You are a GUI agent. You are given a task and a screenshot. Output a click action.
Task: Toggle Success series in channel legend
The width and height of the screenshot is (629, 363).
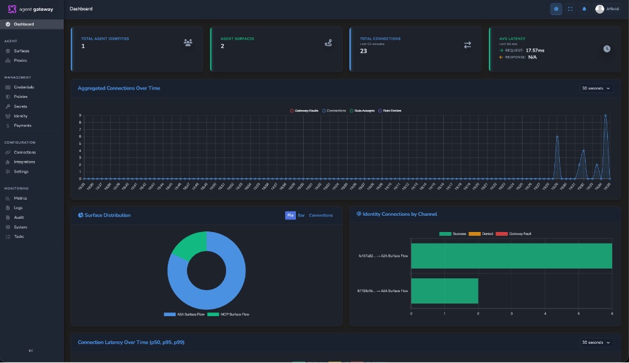coord(452,234)
